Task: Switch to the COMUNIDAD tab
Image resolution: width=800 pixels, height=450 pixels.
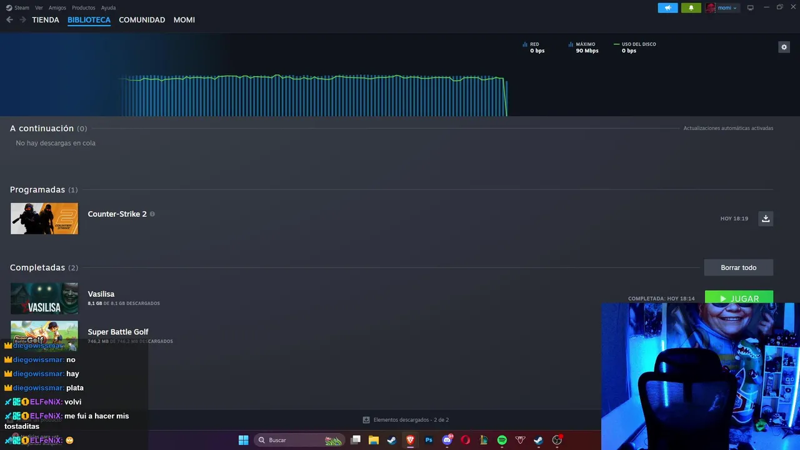Action: click(142, 20)
